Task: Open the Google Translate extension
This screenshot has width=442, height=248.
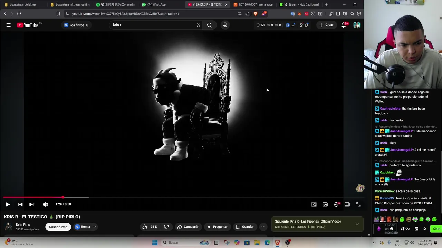Action: 292,14
